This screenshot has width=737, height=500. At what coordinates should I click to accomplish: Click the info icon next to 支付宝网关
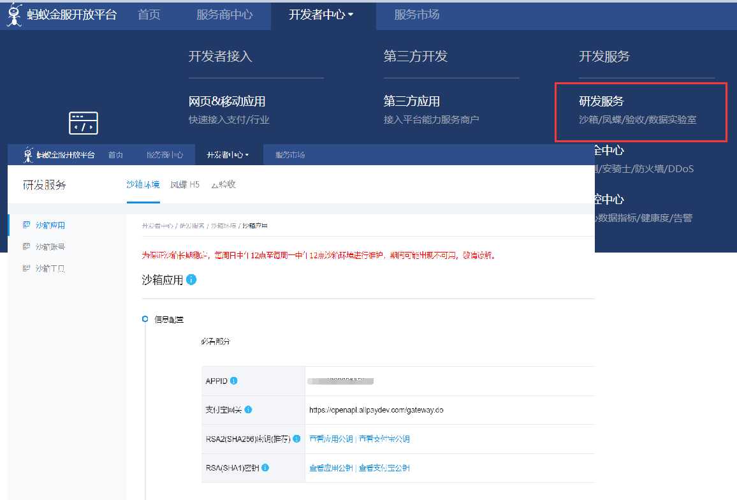(248, 409)
